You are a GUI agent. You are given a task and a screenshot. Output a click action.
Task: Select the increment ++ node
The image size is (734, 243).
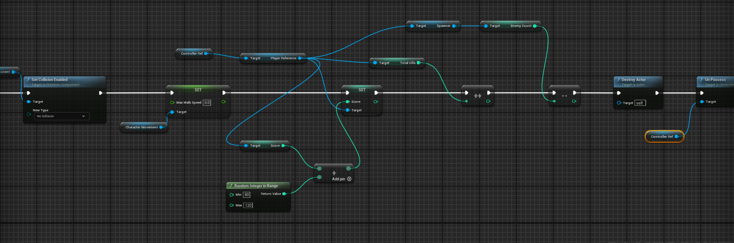[478, 96]
